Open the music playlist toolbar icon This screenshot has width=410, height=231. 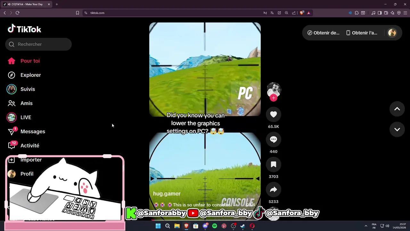point(373,13)
